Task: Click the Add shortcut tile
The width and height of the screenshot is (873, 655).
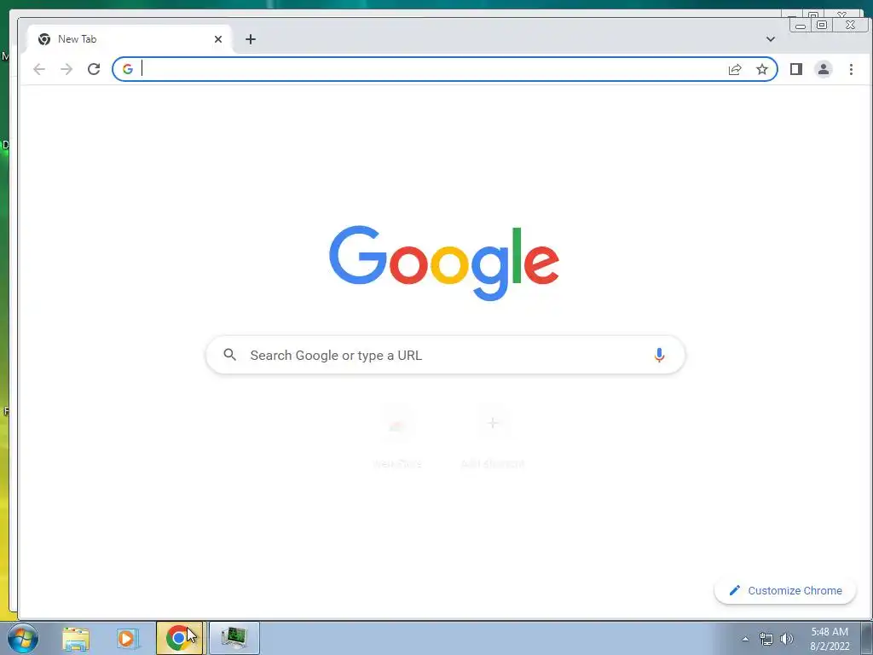Action: click(x=493, y=438)
